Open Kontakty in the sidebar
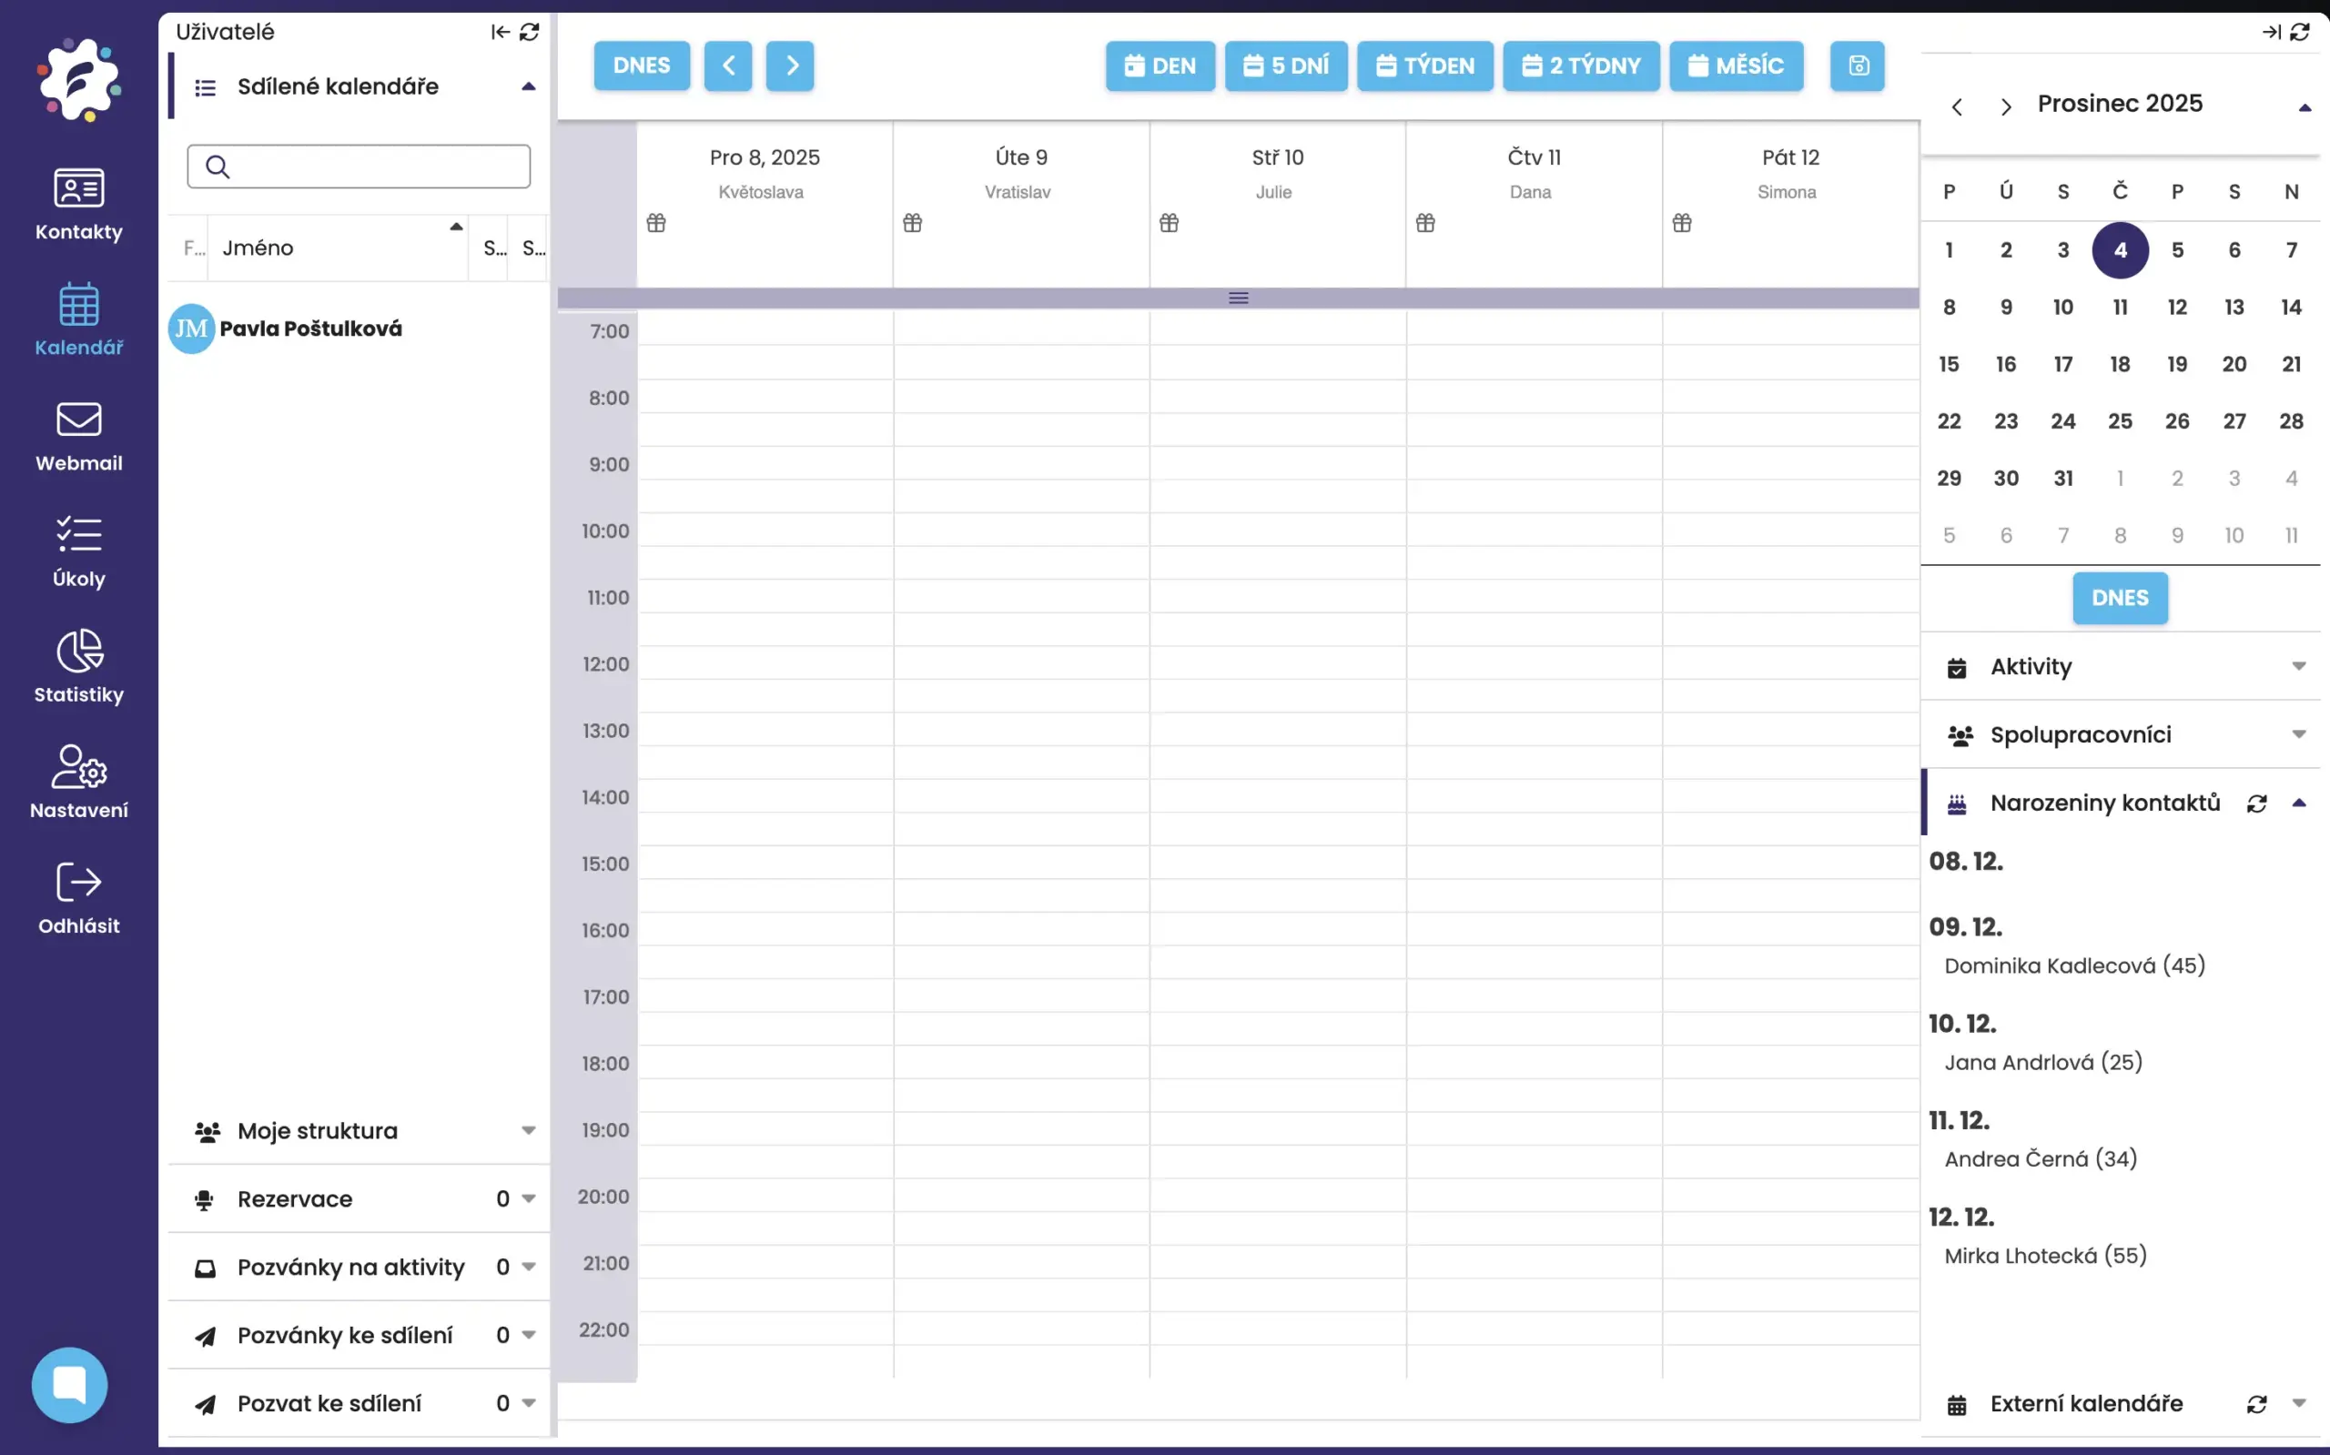Image resolution: width=2330 pixels, height=1455 pixels. pos(79,203)
